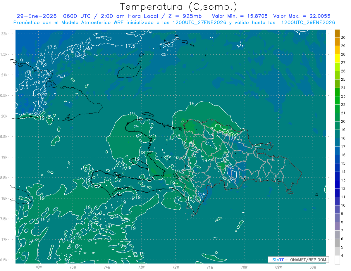Click the topmost brown colorbar segment above 30

pos(337,33)
